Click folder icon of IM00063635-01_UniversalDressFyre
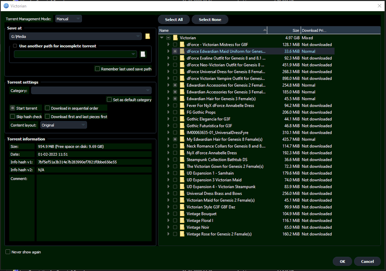This screenshot has height=271, width=386. point(182,132)
